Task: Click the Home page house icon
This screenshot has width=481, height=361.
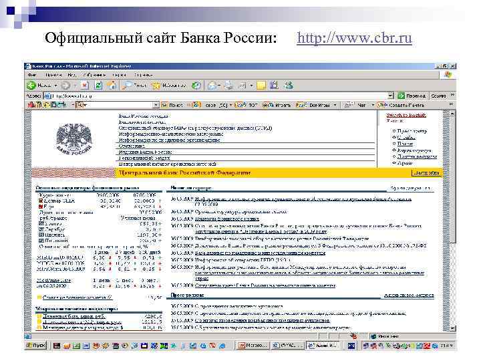Action: (x=112, y=86)
